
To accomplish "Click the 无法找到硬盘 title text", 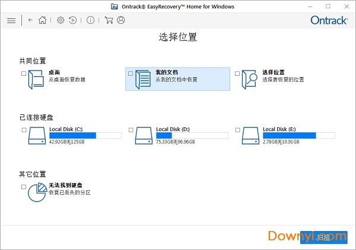I will [x=65, y=185].
